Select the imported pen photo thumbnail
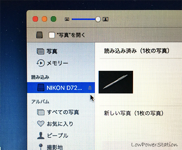This screenshot has height=150, width=182. pyautogui.click(x=116, y=82)
